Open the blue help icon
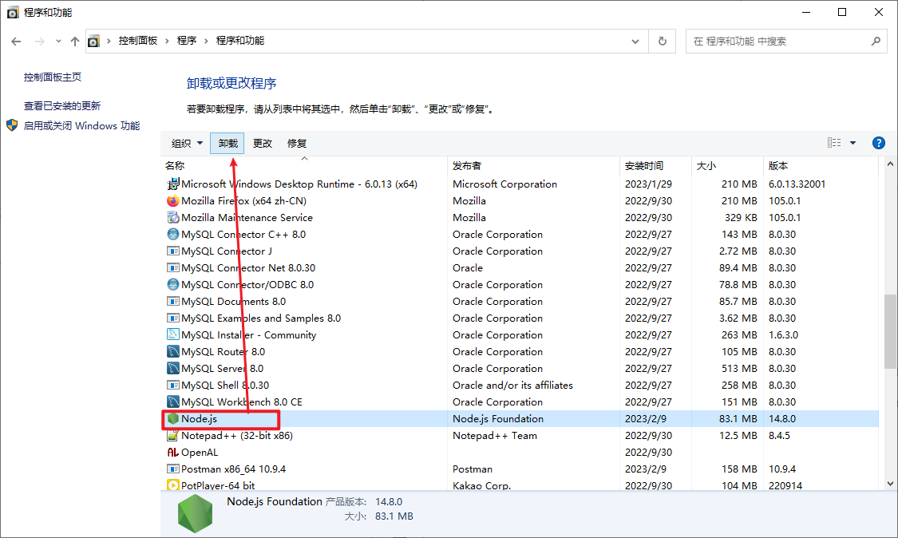 coord(879,143)
